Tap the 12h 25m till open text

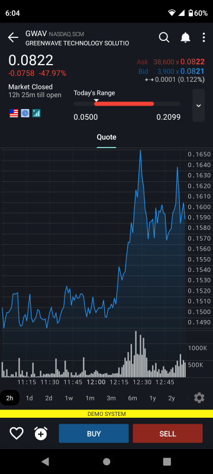[x=35, y=95]
